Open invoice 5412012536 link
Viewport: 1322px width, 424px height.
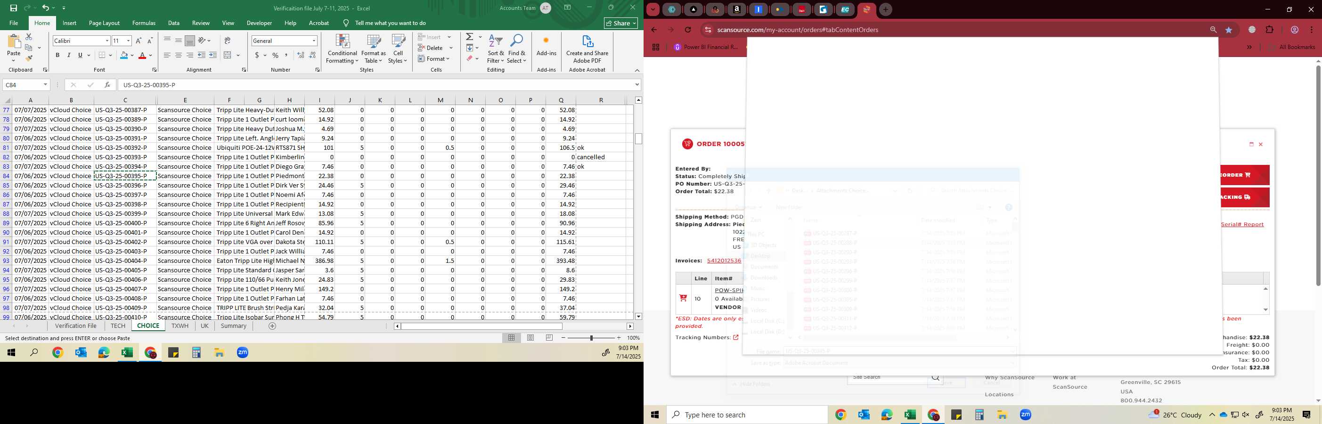pos(724,261)
